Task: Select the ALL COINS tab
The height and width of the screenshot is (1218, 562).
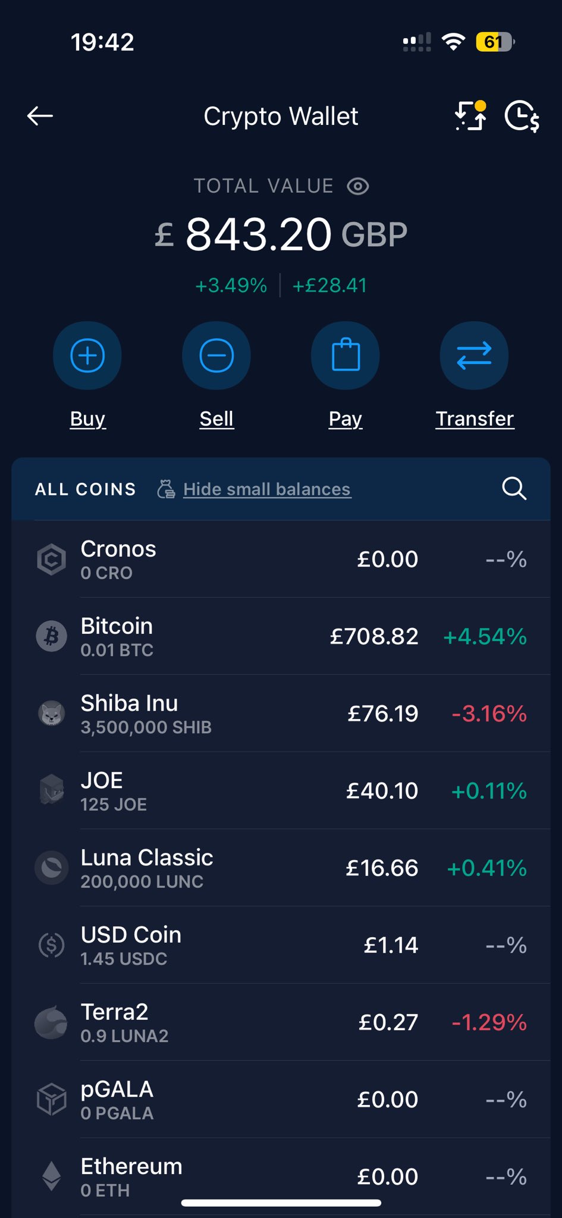Action: (x=86, y=489)
